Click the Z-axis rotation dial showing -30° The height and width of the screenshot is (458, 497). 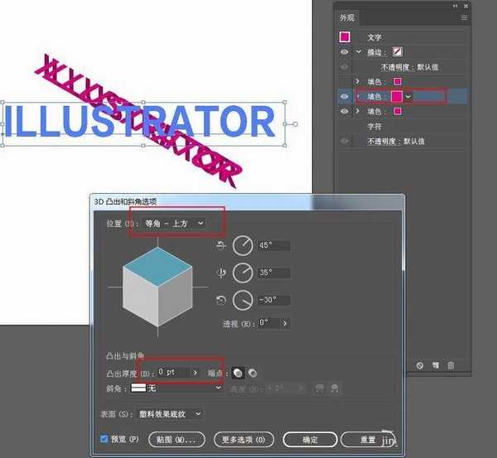[242, 300]
